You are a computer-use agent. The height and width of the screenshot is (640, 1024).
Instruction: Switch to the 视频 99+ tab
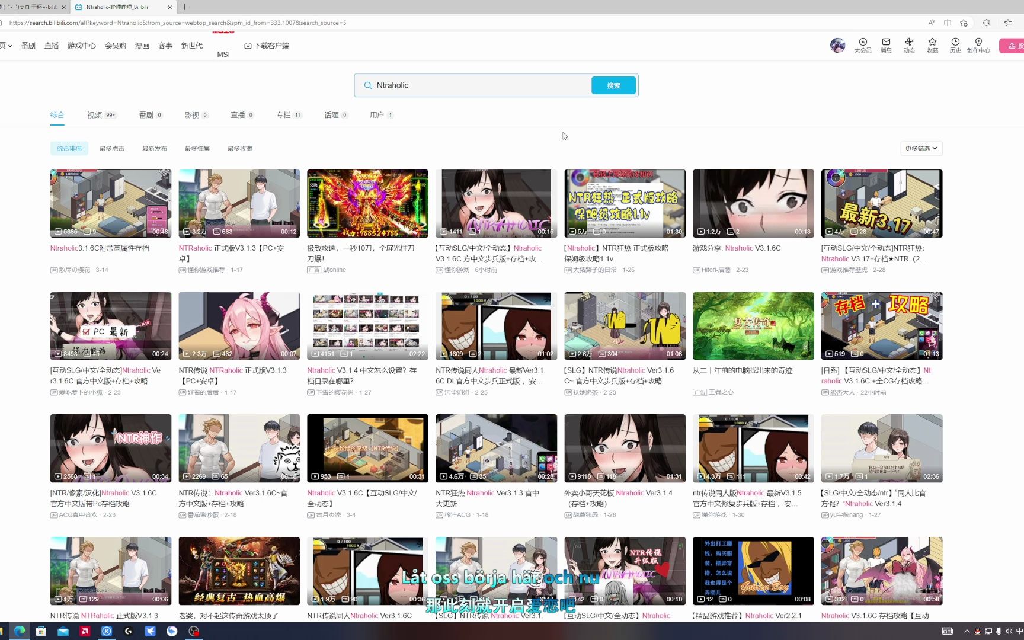point(102,115)
